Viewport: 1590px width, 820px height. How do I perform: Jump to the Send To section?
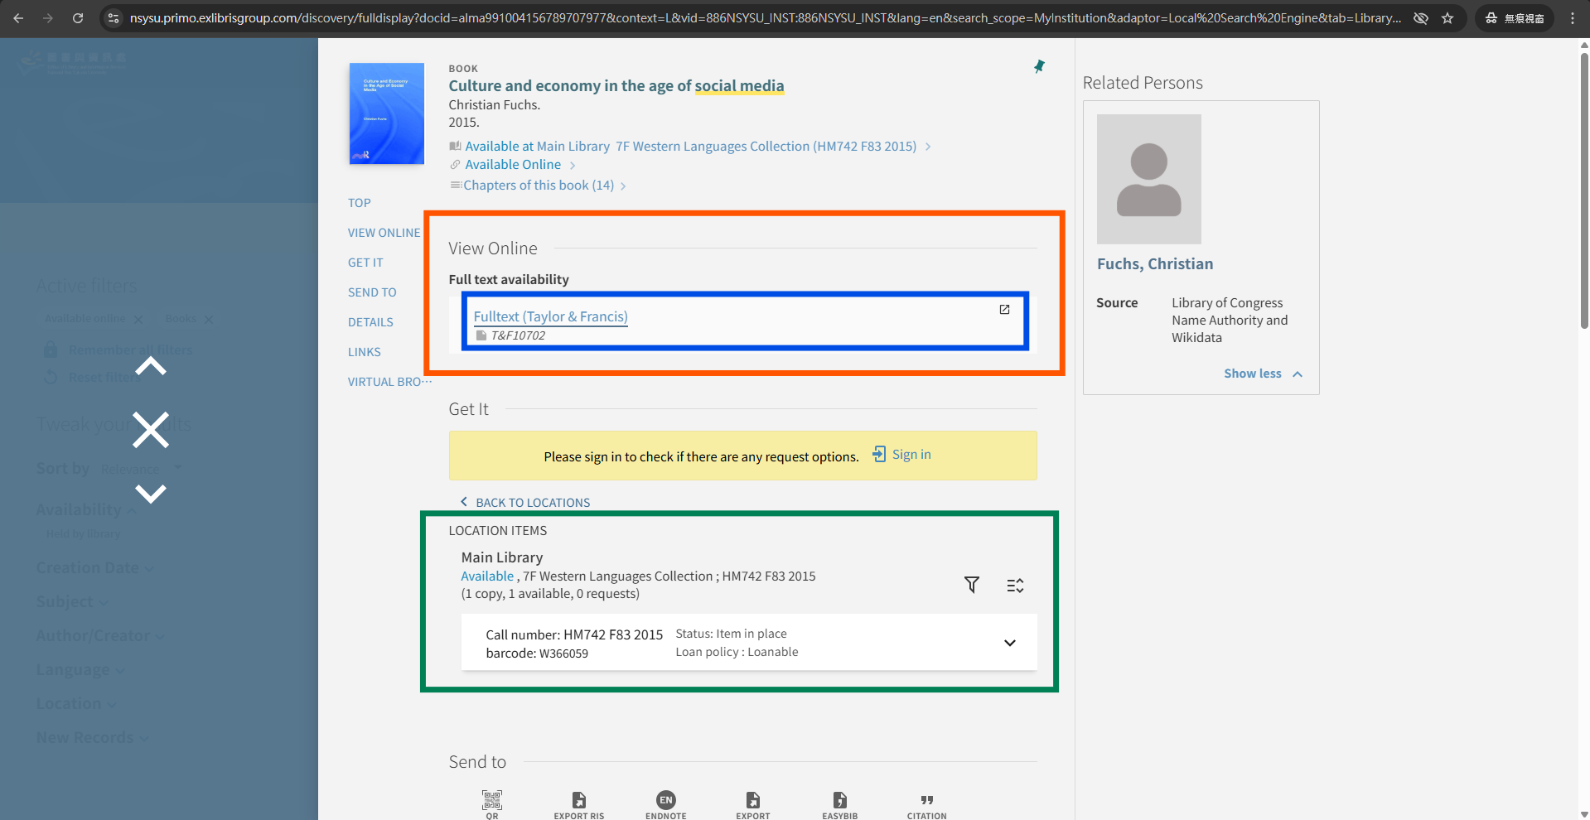click(372, 292)
